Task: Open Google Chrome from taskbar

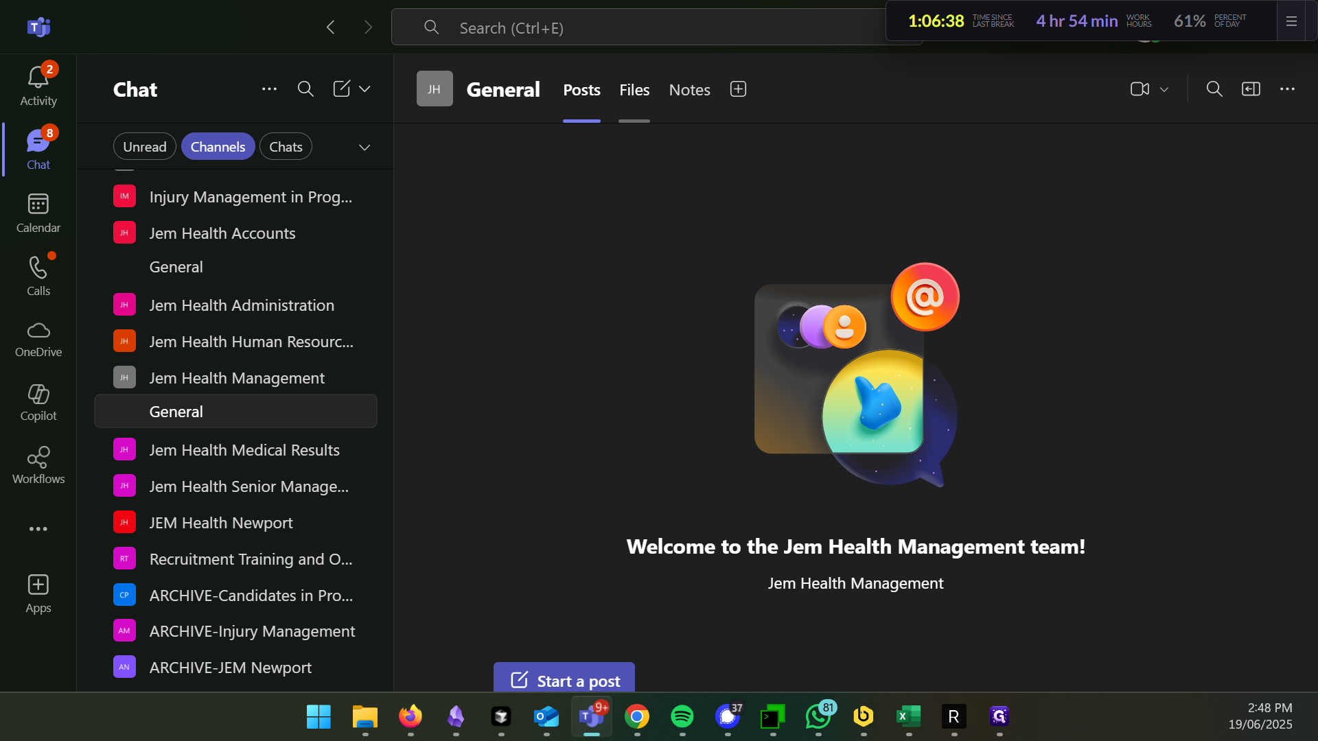Action: click(637, 717)
